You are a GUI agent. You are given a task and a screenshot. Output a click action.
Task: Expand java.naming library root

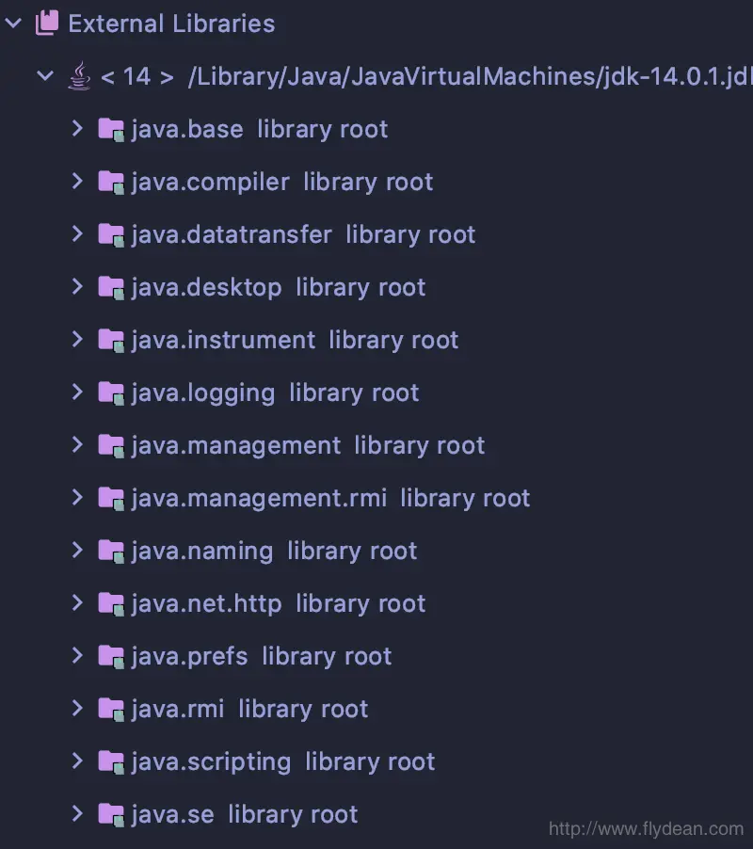pyautogui.click(x=77, y=550)
